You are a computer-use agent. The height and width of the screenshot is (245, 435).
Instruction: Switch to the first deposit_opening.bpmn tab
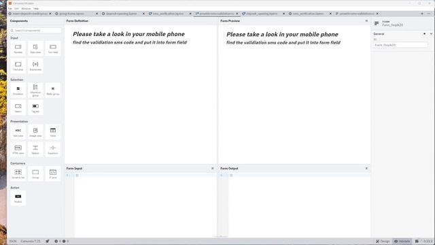[121, 14]
